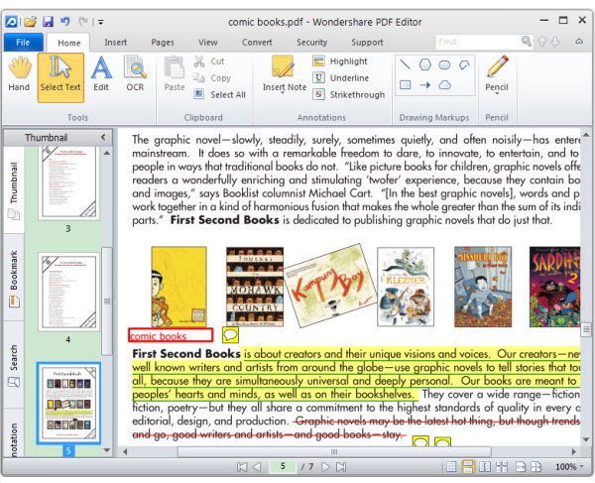Screen dimensions: 595x483
Task: Open the 100% zoom level dropdown
Action: pos(581,467)
